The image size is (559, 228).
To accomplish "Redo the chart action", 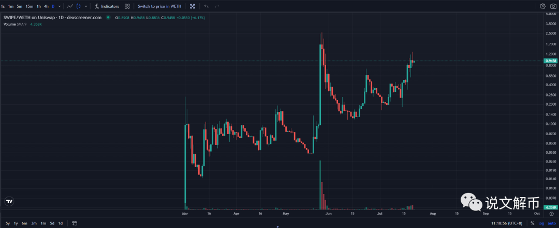I will (217, 6).
